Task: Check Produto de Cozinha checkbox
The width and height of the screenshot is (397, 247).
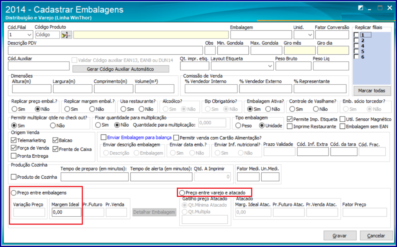Action: tap(14, 177)
